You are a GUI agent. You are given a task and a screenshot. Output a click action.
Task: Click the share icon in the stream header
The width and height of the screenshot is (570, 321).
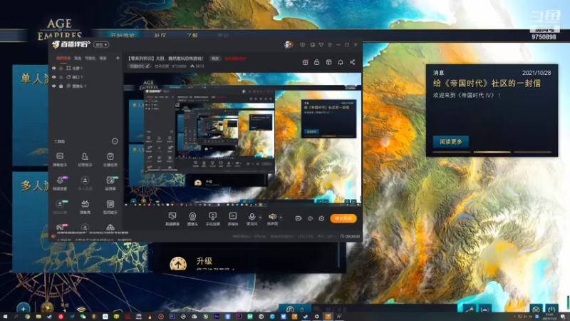tap(352, 62)
